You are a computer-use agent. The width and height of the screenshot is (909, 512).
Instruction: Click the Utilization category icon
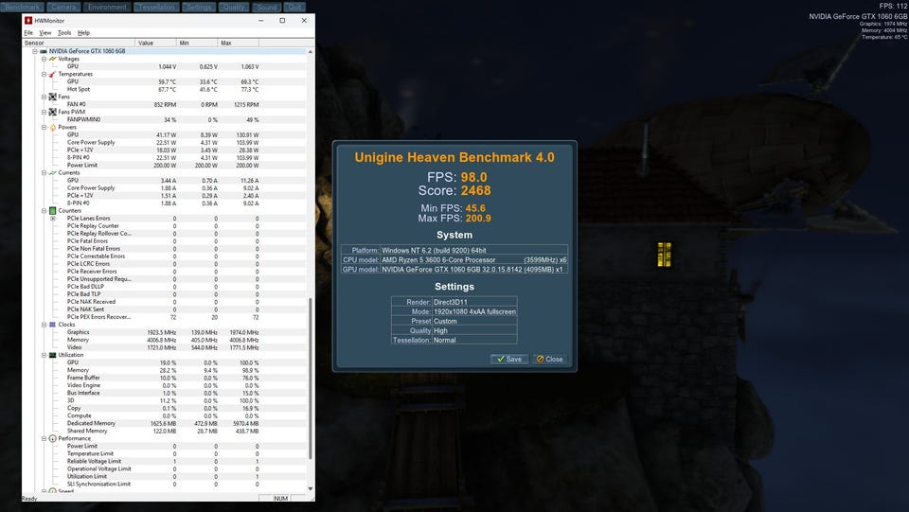[53, 355]
